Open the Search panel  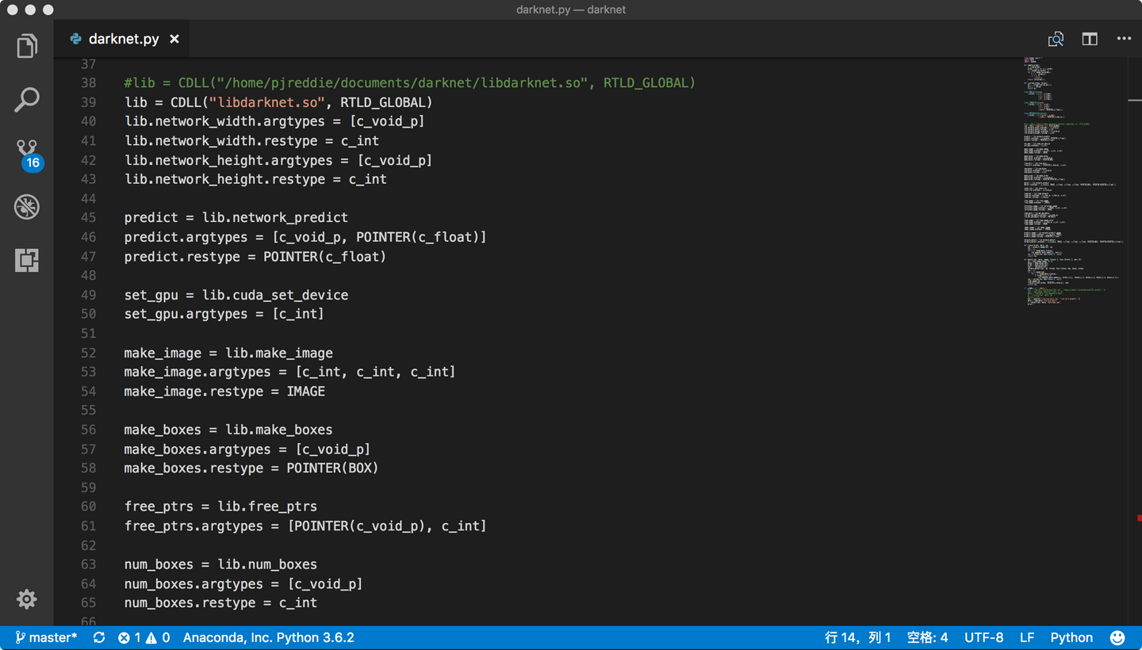click(x=26, y=99)
